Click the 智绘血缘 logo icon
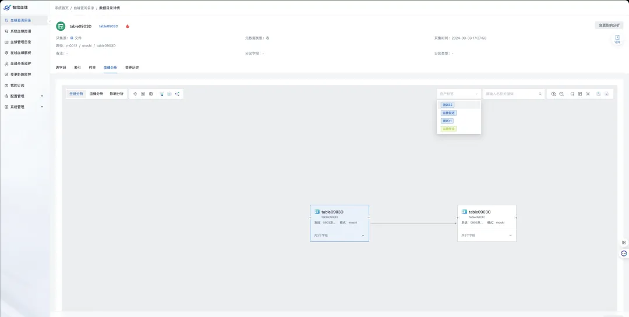The image size is (629, 317). point(7,7)
